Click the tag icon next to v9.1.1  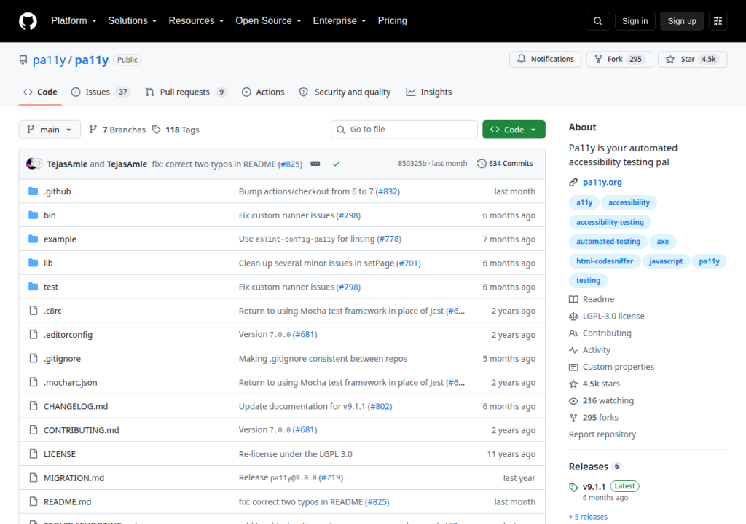573,487
